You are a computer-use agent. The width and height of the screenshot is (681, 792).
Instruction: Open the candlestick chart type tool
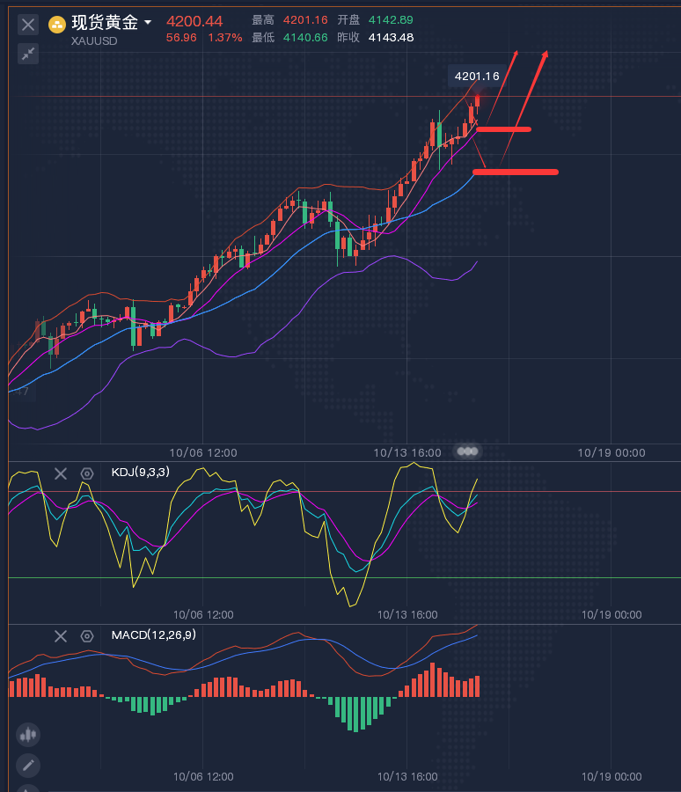[x=28, y=733]
